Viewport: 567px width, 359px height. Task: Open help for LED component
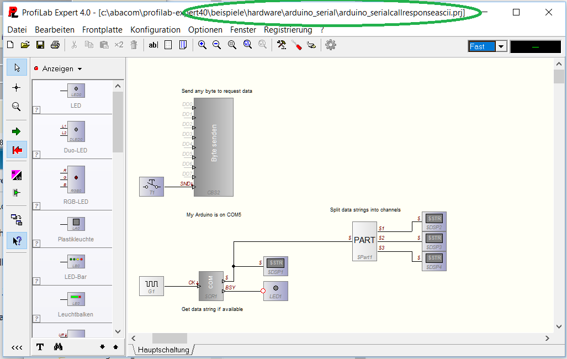point(36,110)
